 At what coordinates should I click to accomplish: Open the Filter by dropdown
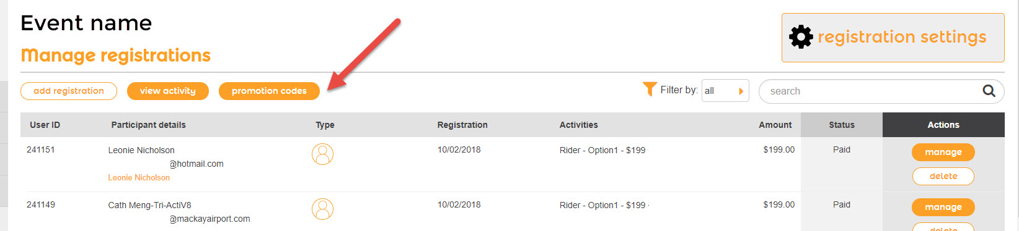[x=725, y=91]
